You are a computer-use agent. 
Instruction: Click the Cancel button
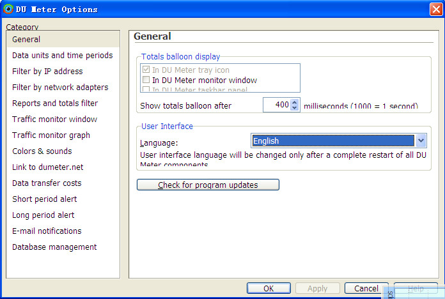pos(366,289)
